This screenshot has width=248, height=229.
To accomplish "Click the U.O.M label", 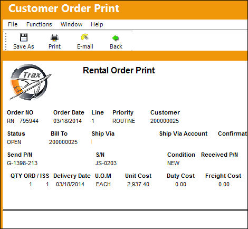I will (103, 176).
